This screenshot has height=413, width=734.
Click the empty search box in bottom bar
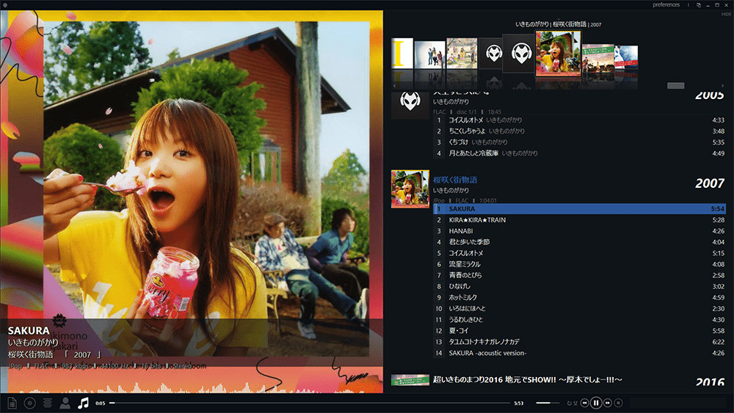click(677, 403)
